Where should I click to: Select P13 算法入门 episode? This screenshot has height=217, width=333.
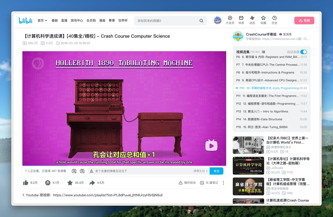272,111
